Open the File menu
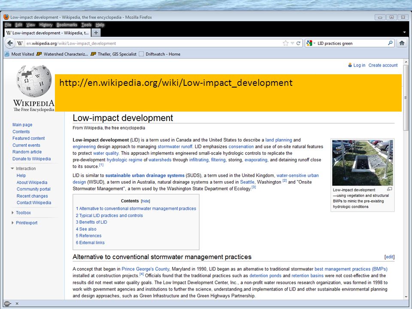412x309 pixels. [x=8, y=25]
